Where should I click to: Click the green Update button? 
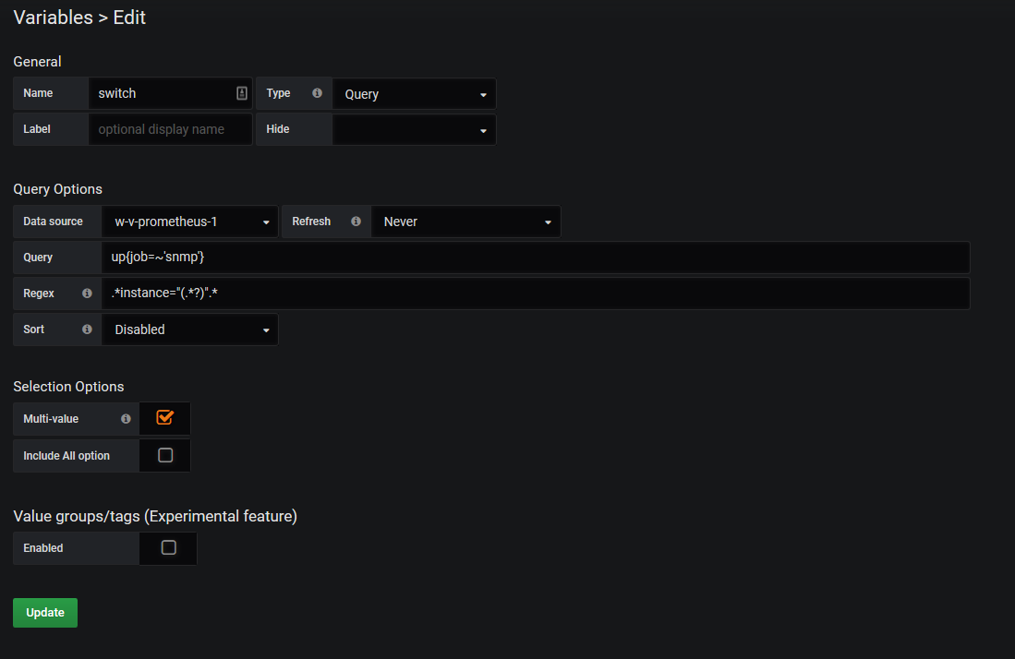click(45, 613)
